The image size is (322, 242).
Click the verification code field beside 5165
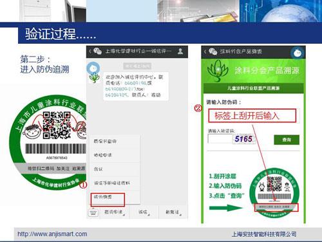220,139
